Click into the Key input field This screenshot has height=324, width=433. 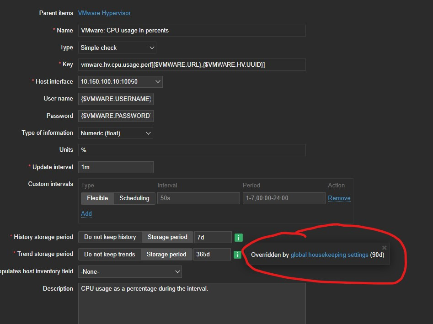click(x=192, y=64)
